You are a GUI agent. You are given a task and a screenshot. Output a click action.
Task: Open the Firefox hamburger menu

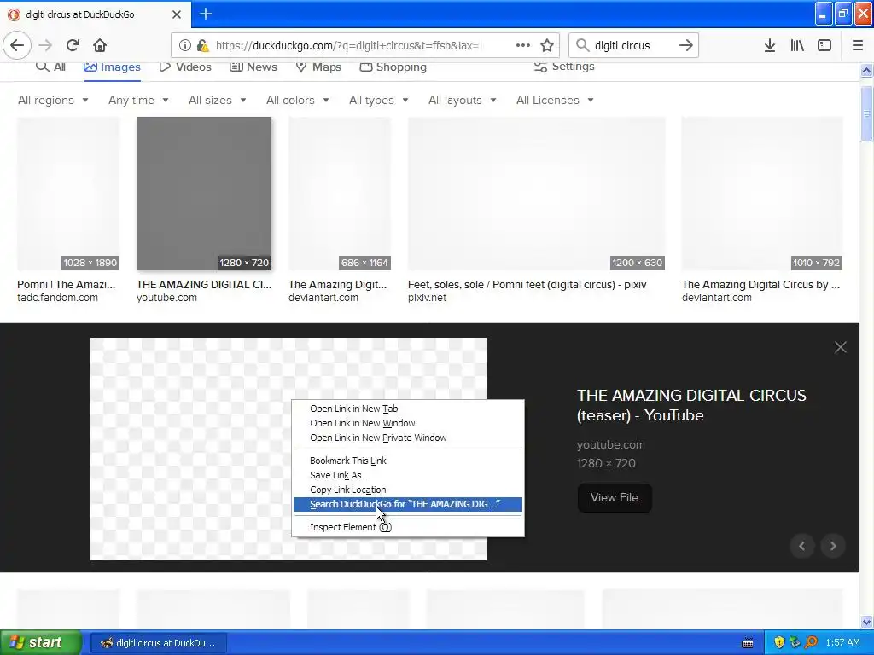[857, 45]
